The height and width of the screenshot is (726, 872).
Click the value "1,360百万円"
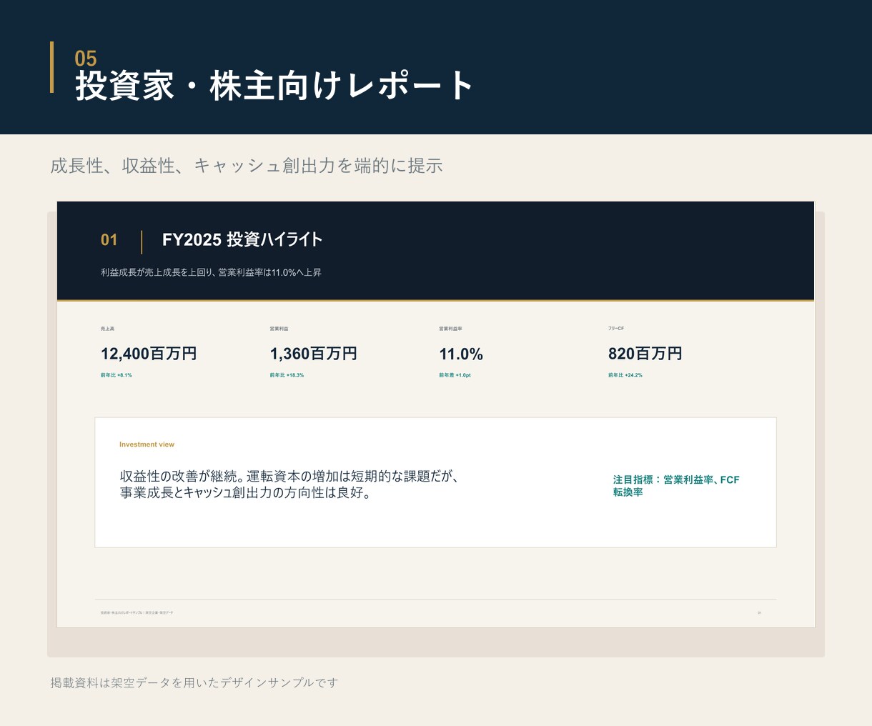click(313, 354)
